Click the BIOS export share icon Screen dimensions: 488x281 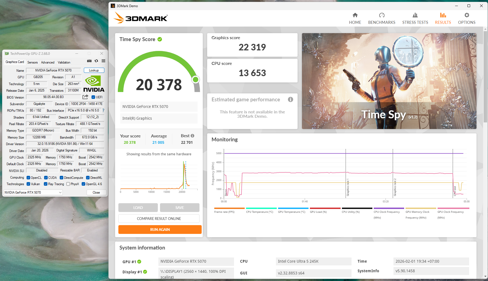point(85,97)
